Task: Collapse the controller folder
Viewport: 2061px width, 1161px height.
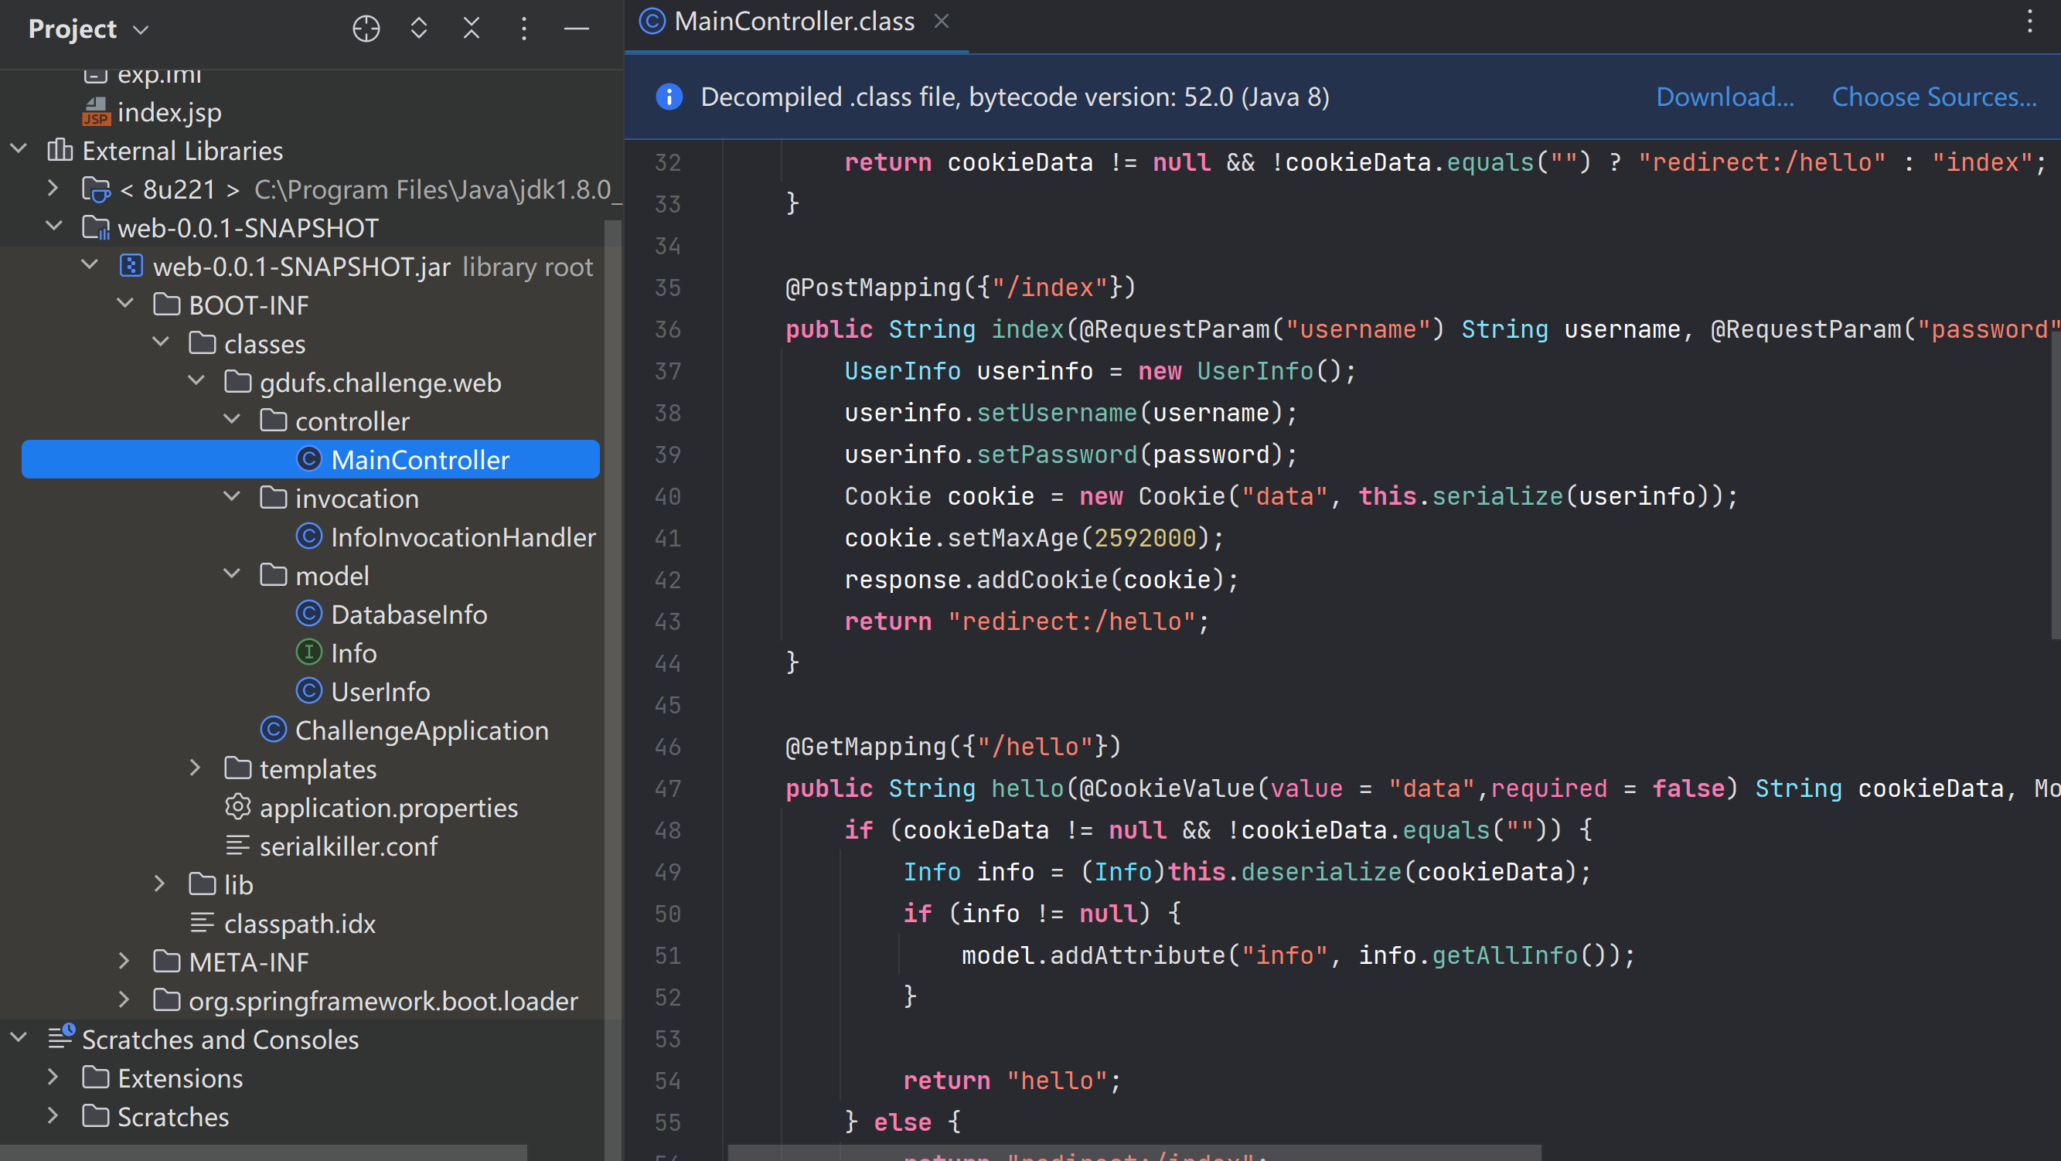Action: 232,420
